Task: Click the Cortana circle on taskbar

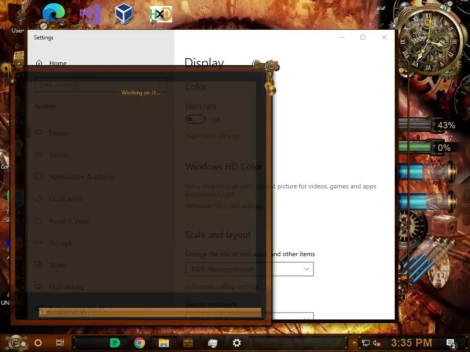Action: (38, 343)
